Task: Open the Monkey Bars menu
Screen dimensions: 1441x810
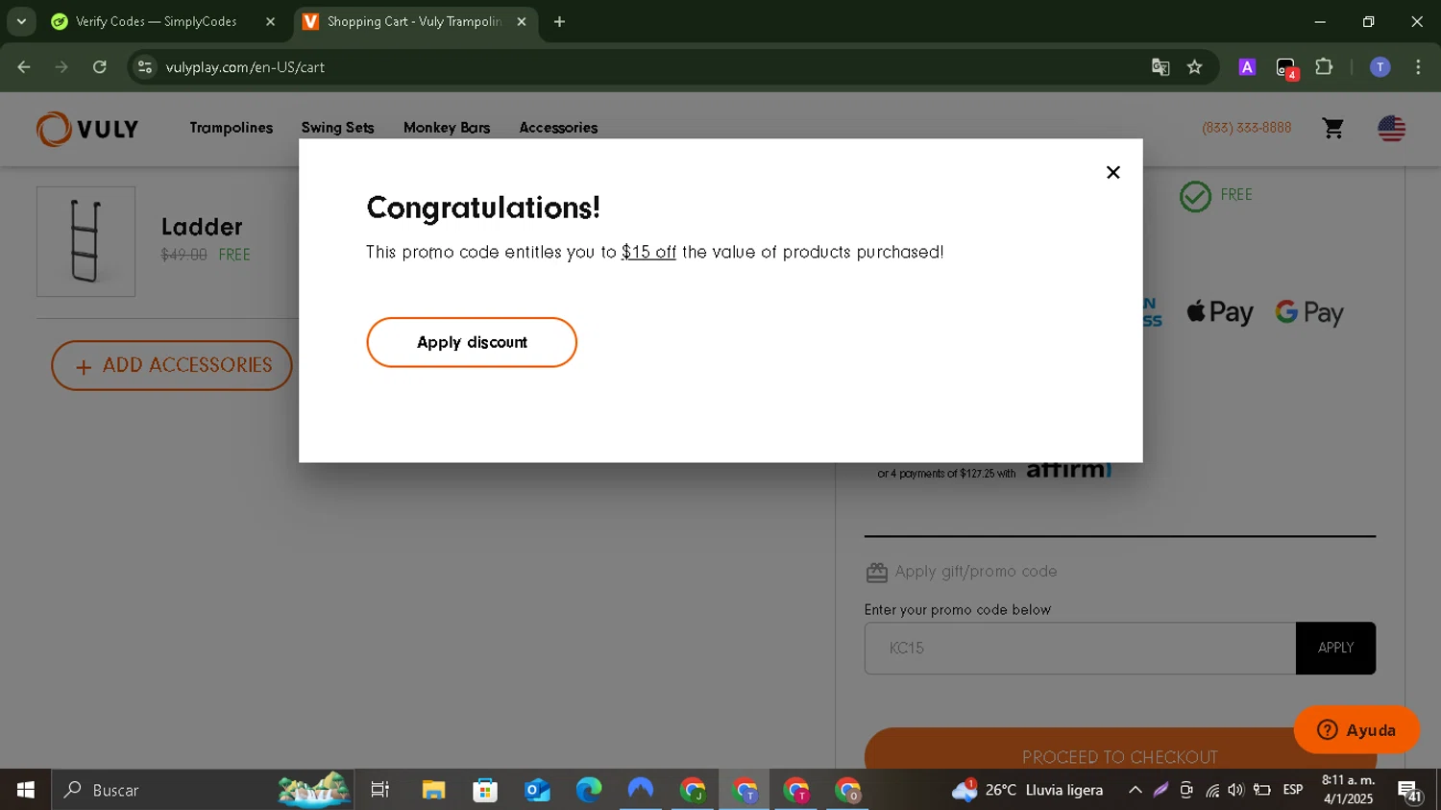Action: pyautogui.click(x=447, y=128)
